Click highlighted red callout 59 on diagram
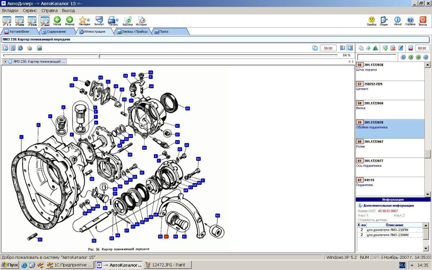432x270 pixels. point(166,237)
